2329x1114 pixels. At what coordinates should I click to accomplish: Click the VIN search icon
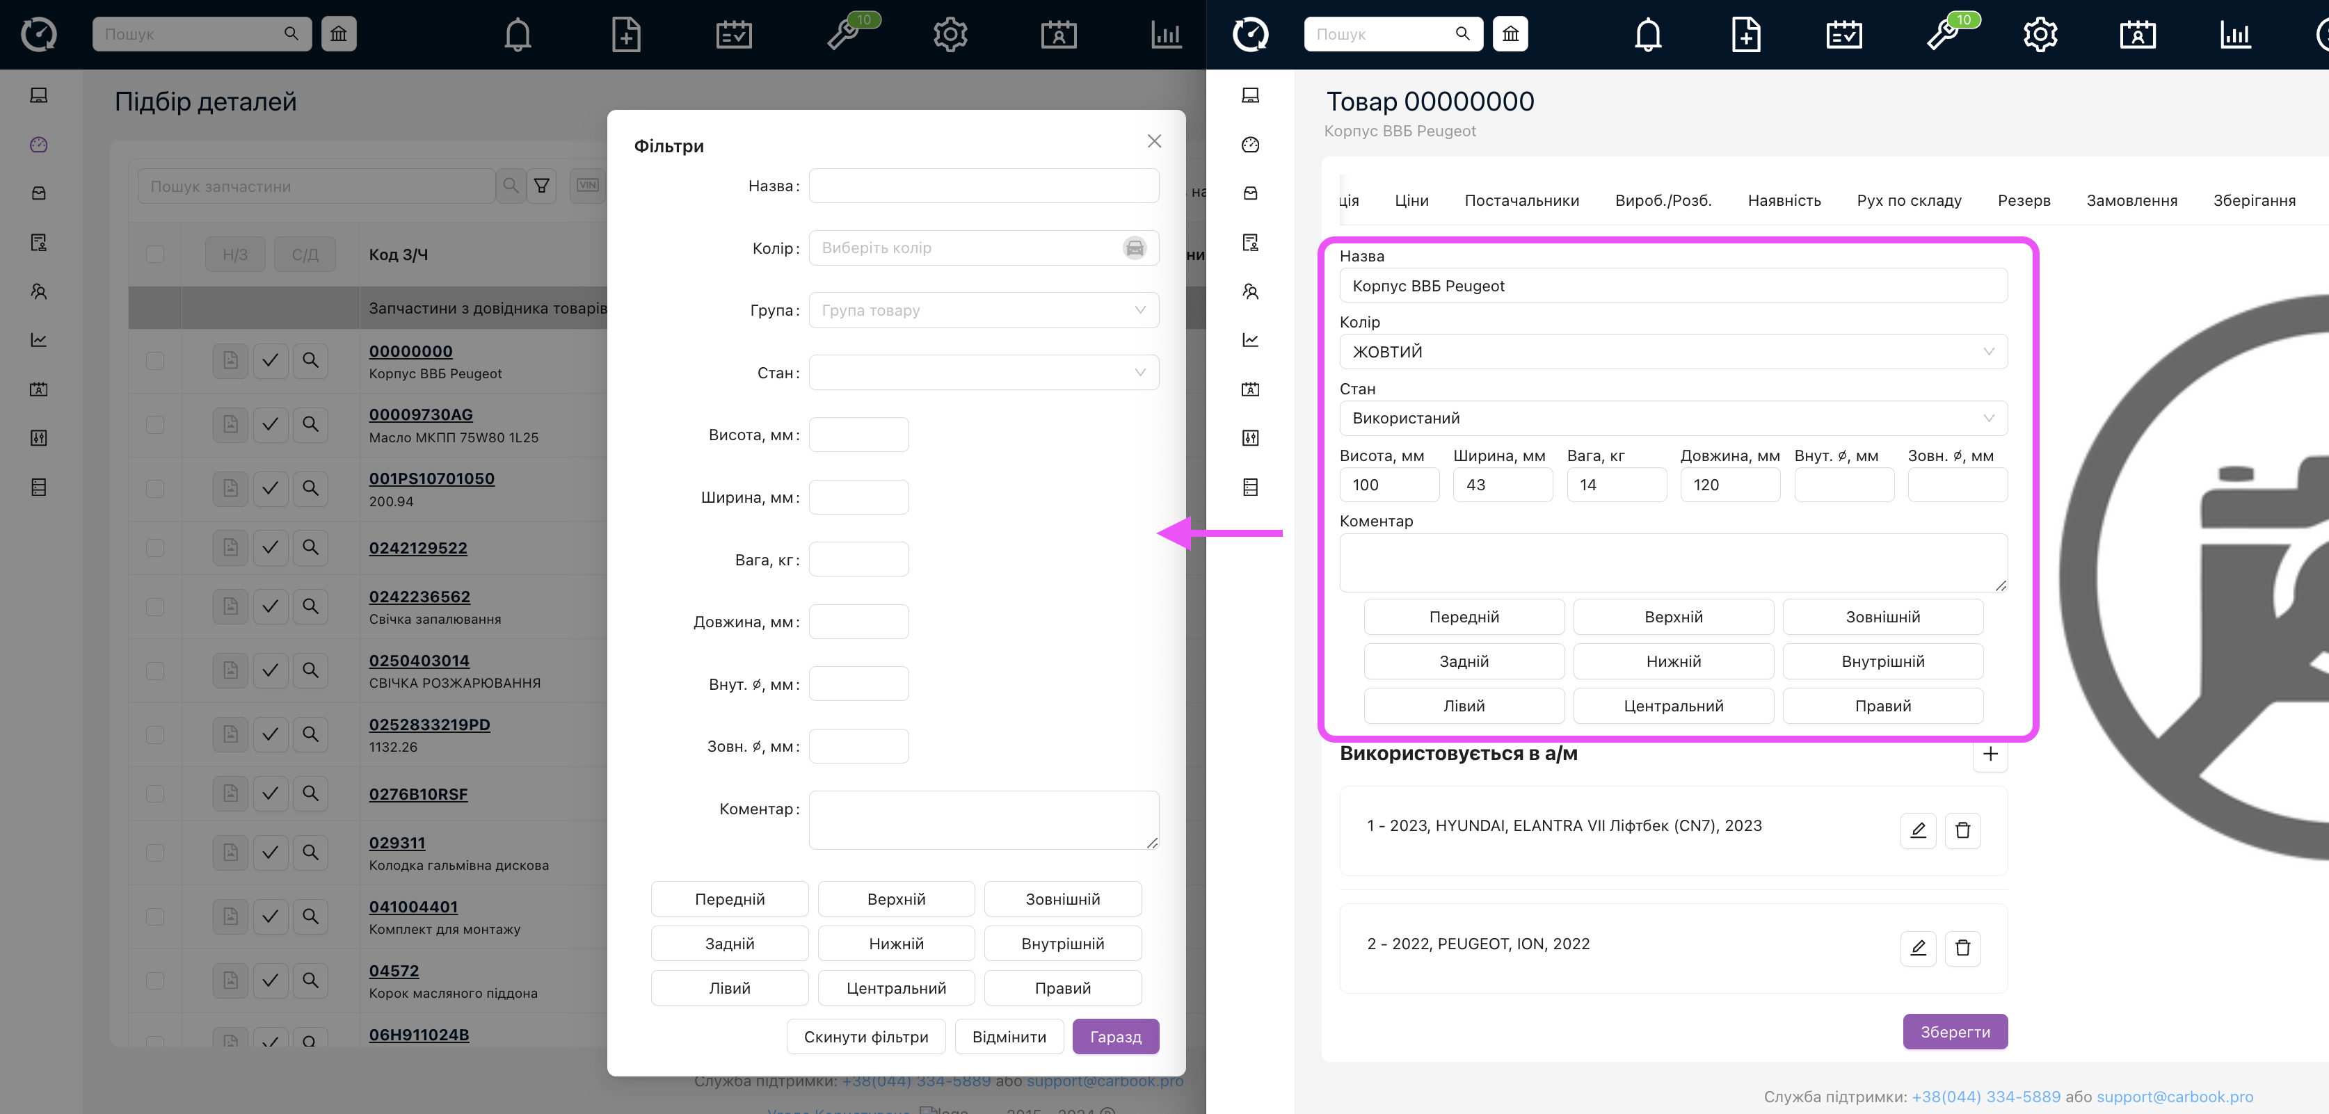point(586,185)
